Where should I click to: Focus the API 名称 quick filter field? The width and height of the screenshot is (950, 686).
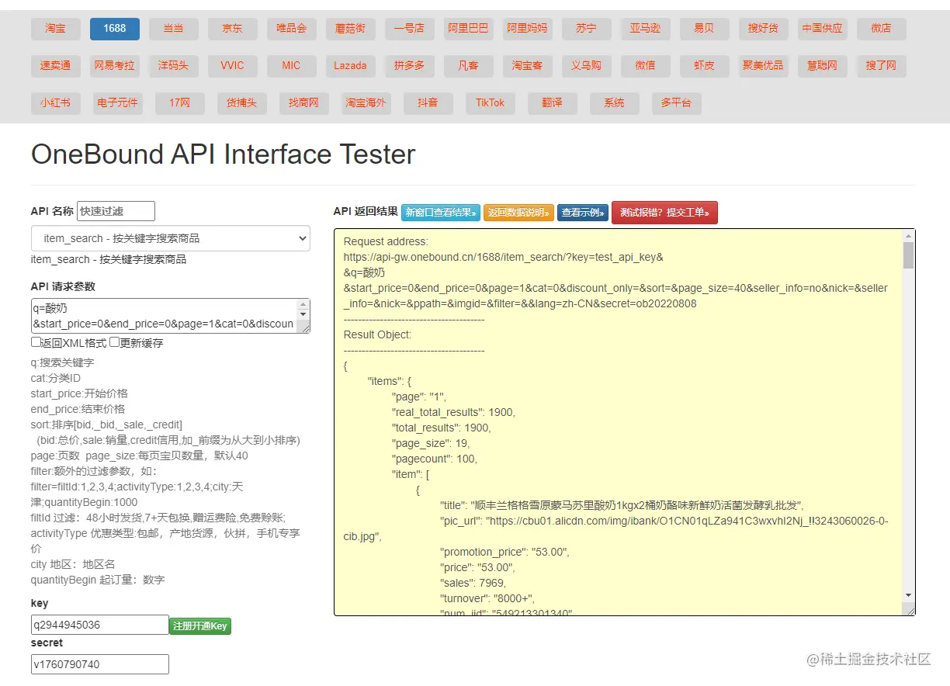[x=116, y=211]
